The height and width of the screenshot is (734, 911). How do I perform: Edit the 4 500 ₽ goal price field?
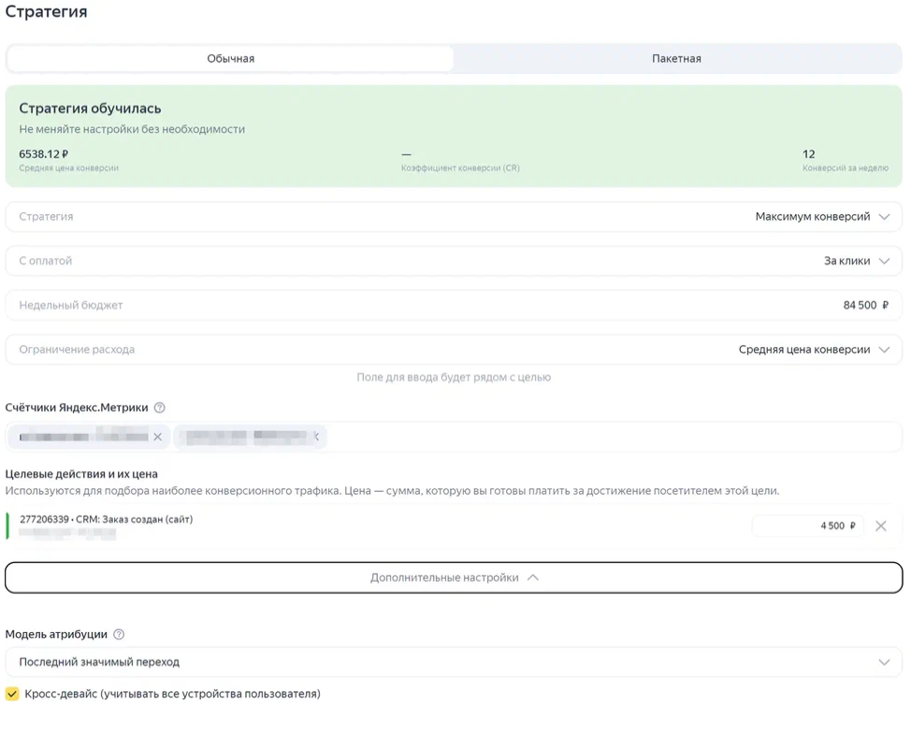pos(807,526)
